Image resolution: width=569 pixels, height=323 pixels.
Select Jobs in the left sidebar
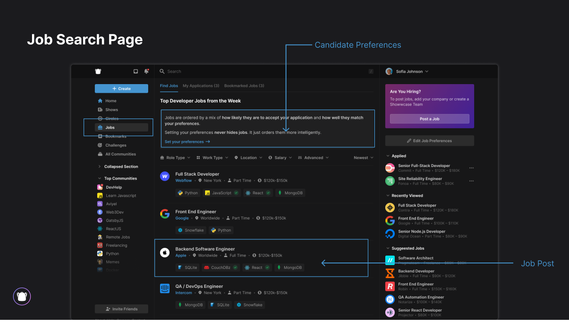109,127
